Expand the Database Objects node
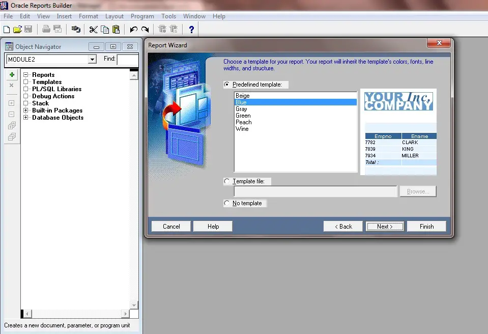 tap(26, 118)
